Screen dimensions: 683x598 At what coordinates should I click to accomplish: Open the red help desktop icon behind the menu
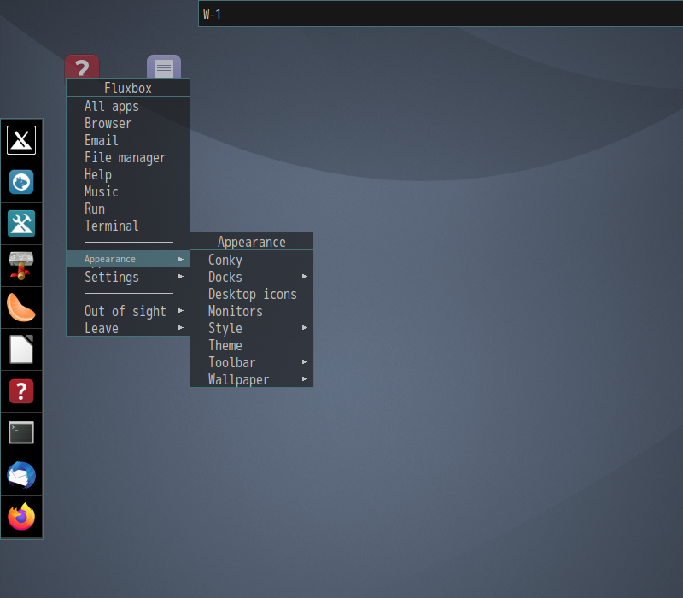click(82, 67)
